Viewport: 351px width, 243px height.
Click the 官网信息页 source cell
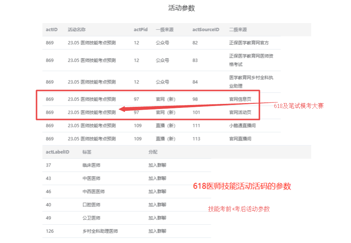coord(240,99)
